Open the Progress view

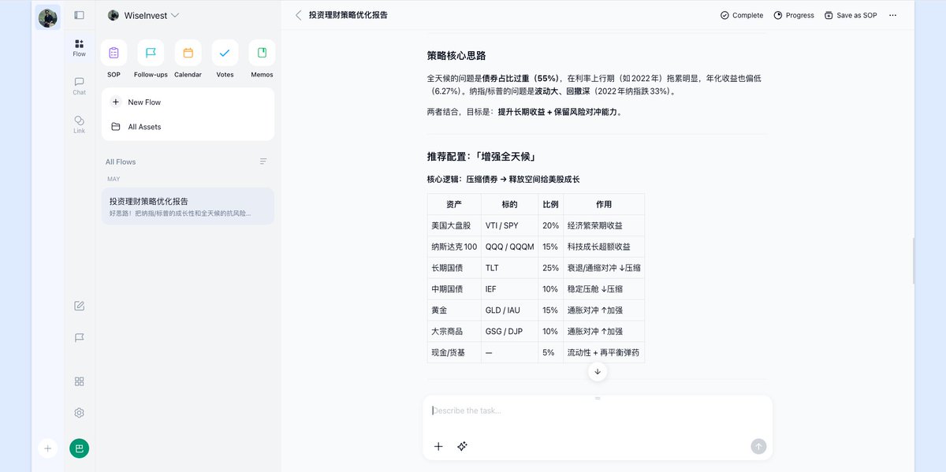click(x=794, y=15)
